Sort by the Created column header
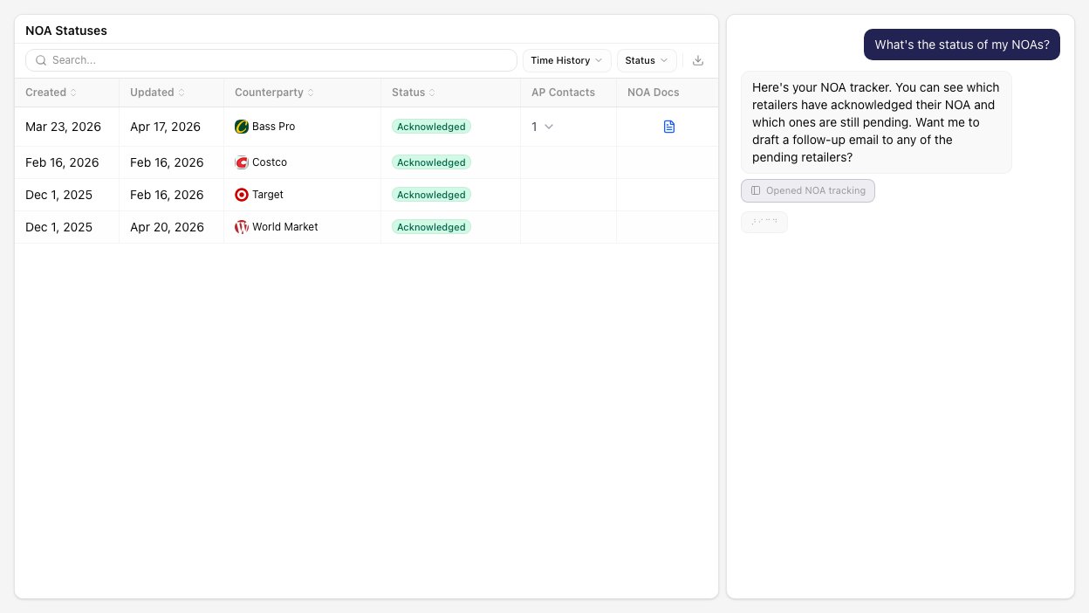Screen dimensions: 1089x613 coord(51,93)
